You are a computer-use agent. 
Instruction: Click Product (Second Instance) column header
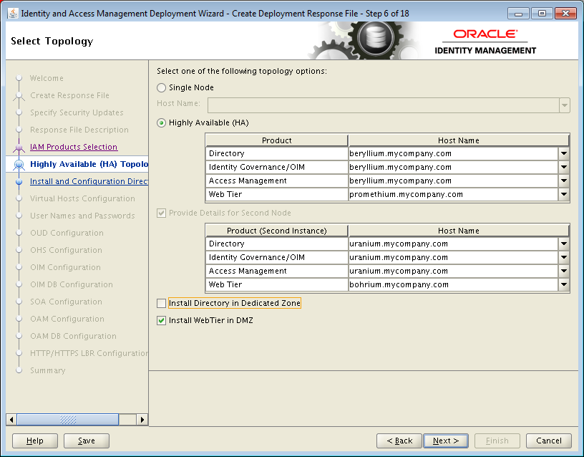[277, 231]
